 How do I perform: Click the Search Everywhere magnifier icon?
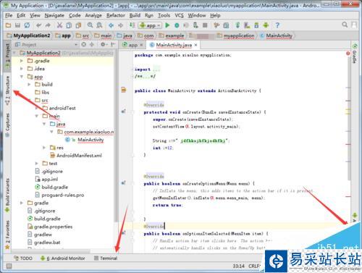pos(345,25)
